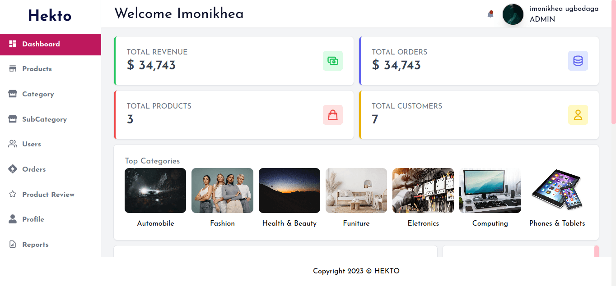The height and width of the screenshot is (286, 616).
Task: Select the Automobile category thumbnail
Action: point(155,191)
